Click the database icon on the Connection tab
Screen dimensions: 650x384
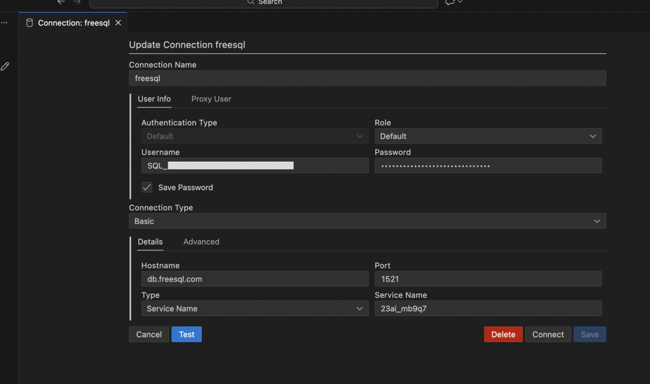[x=29, y=22]
